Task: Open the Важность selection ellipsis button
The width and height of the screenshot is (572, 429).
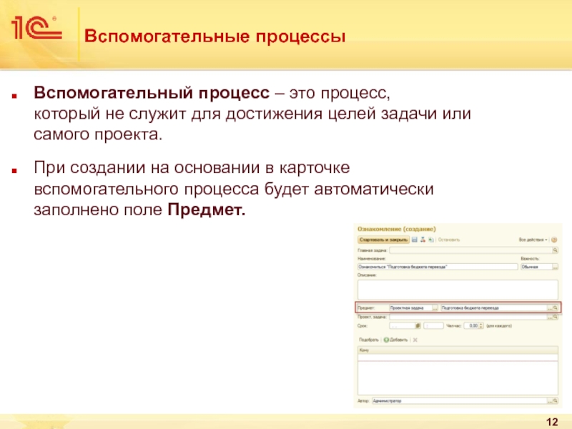Action: pyautogui.click(x=555, y=267)
